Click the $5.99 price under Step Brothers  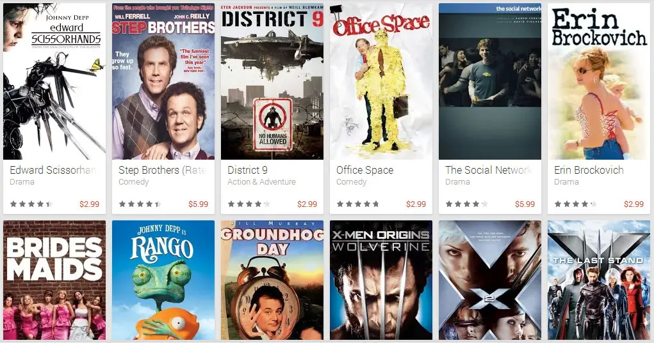point(198,204)
